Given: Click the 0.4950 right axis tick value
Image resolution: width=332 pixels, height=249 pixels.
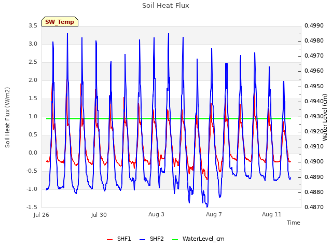Looking at the screenshot, I should pos(314,87).
